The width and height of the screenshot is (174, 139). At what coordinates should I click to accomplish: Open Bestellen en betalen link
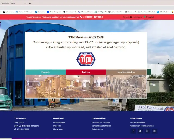101,122
